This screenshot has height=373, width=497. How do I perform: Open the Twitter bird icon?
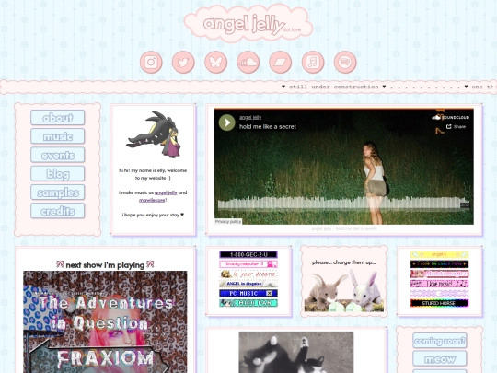click(x=183, y=63)
